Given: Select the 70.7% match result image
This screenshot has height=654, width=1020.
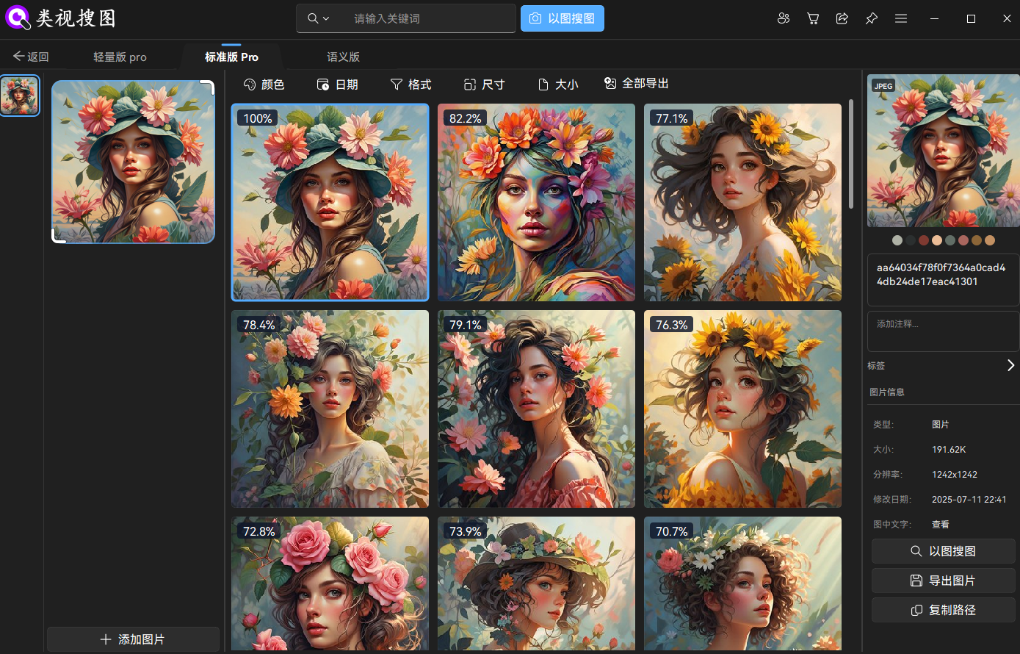Looking at the screenshot, I should [742, 583].
